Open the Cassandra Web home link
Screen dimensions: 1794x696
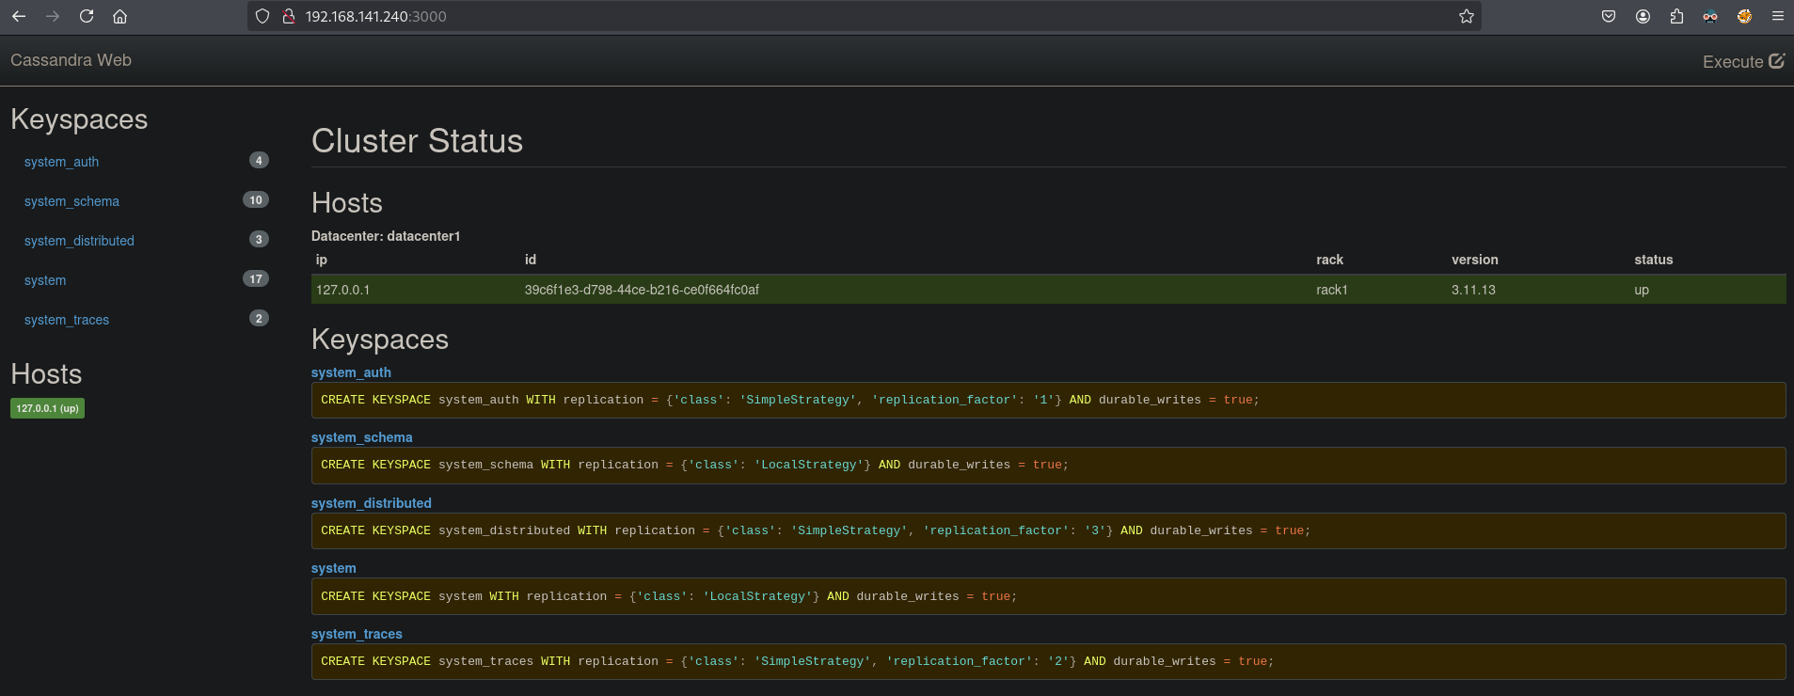click(71, 60)
